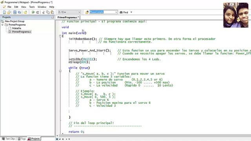The width and height of the screenshot is (251, 141).
Task: Click the first icon on the bottom output bar
Action: click(57, 139)
